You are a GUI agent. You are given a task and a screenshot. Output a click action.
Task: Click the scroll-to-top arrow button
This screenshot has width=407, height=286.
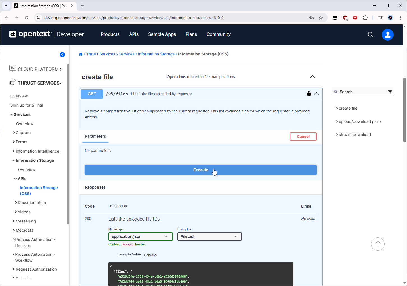coord(378,244)
